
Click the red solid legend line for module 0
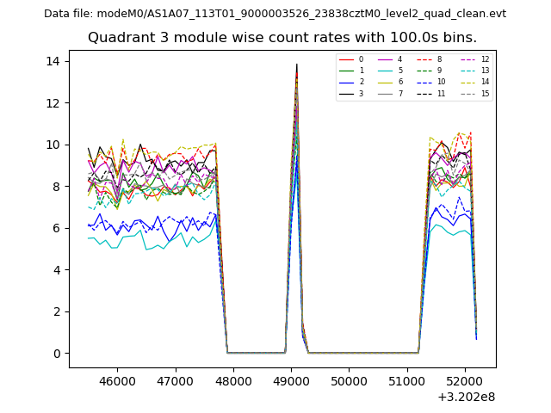346,59
